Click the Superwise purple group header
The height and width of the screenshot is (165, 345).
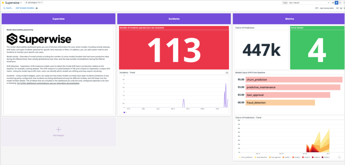point(58,19)
